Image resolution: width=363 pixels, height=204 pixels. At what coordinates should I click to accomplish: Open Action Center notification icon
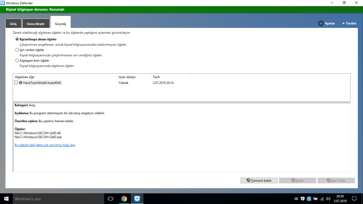[354, 199]
